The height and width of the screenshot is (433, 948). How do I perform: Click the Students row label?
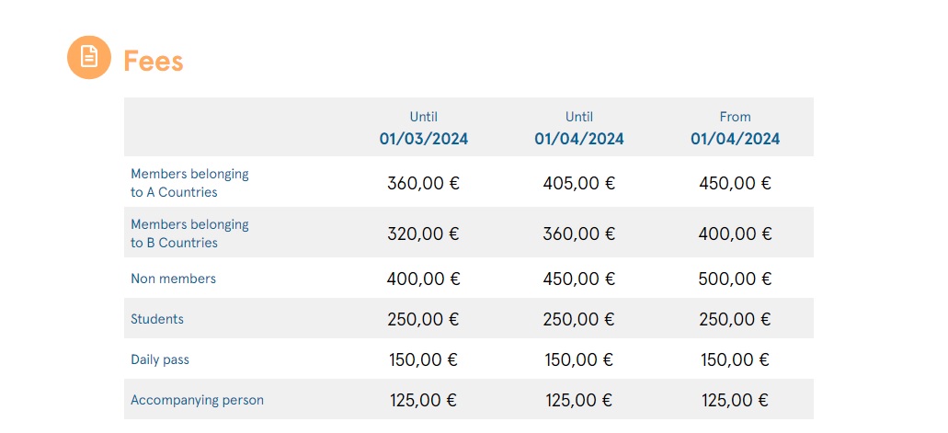tap(157, 319)
